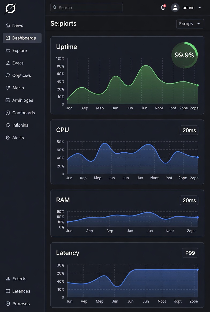Open Latences in the sidebar
The height and width of the screenshot is (312, 210).
coord(21,291)
